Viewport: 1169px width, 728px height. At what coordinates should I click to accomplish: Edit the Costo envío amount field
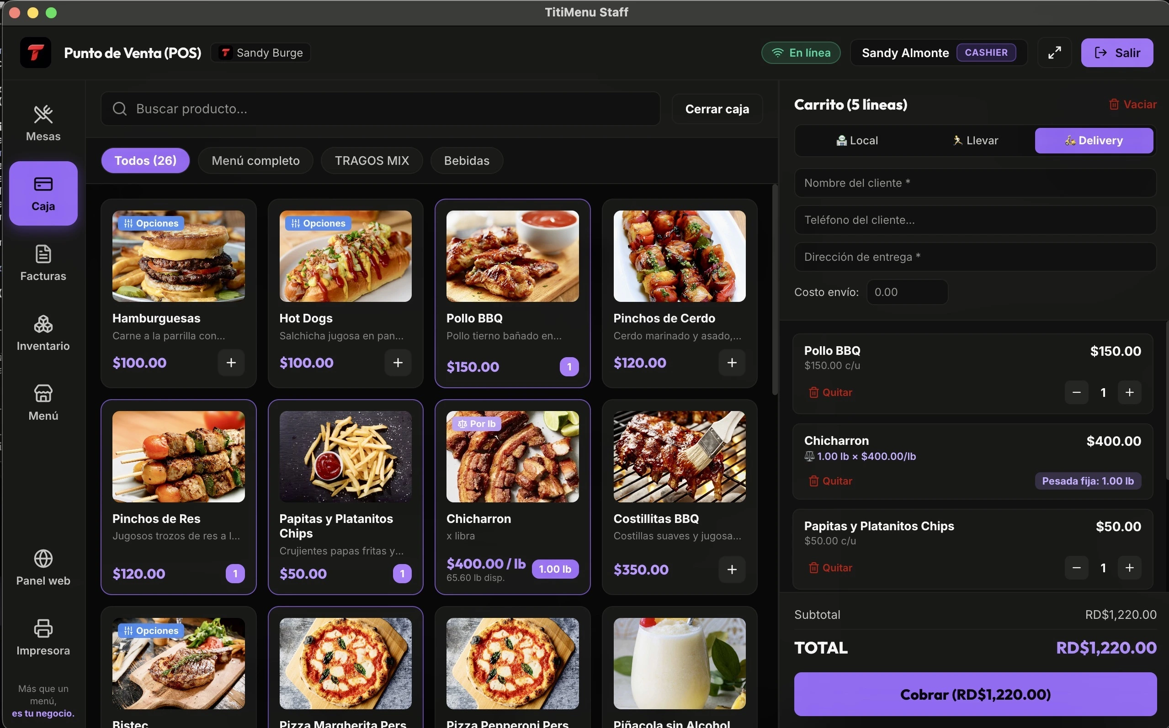pos(907,292)
